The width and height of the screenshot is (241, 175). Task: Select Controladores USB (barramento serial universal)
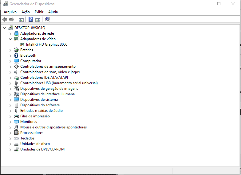click(59, 83)
